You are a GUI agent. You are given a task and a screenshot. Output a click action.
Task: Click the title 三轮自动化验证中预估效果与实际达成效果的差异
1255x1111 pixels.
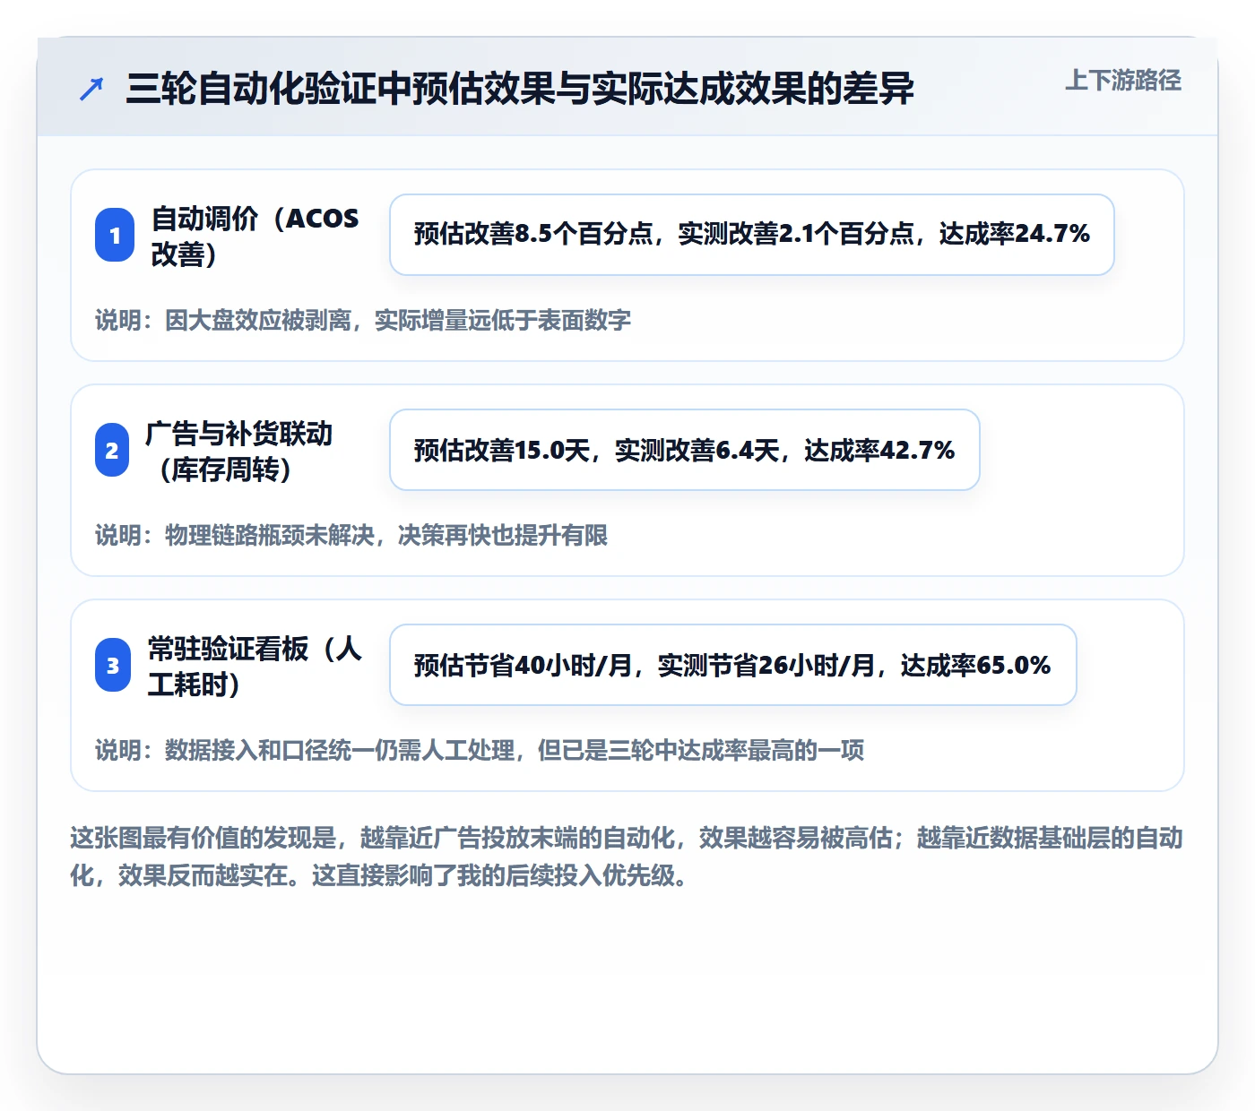pos(520,89)
